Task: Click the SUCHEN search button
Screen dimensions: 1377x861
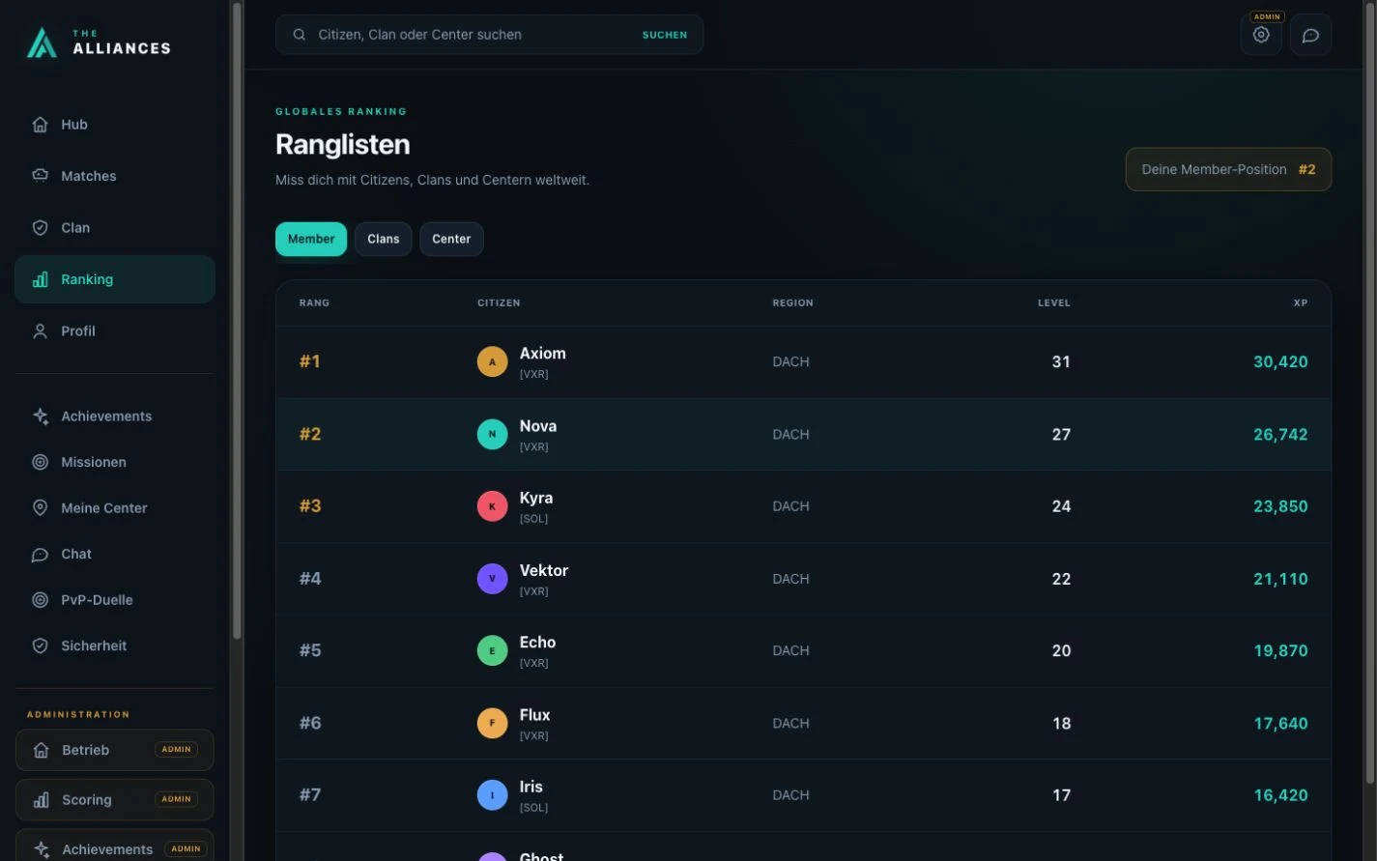Action: pyautogui.click(x=665, y=35)
